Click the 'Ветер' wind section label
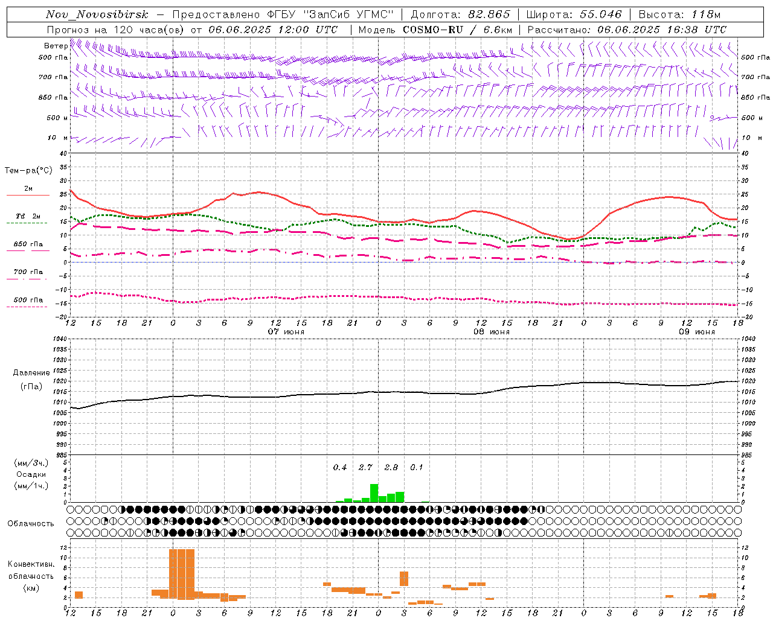 click(x=56, y=46)
